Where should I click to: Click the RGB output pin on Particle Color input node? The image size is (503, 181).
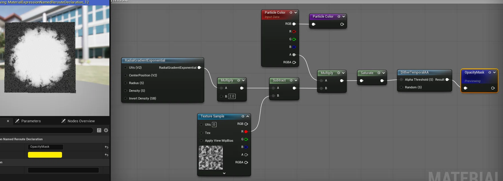coord(294,24)
